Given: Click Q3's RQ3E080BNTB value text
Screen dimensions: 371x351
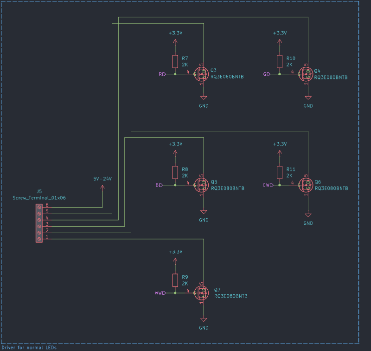Looking at the screenshot, I should pos(227,77).
